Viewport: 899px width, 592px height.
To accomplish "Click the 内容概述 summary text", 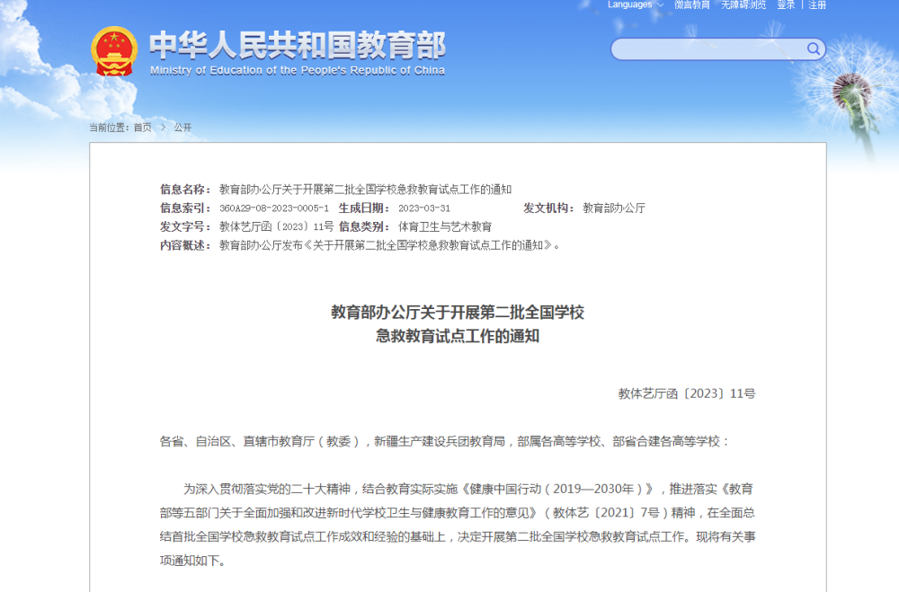I will tap(390, 245).
